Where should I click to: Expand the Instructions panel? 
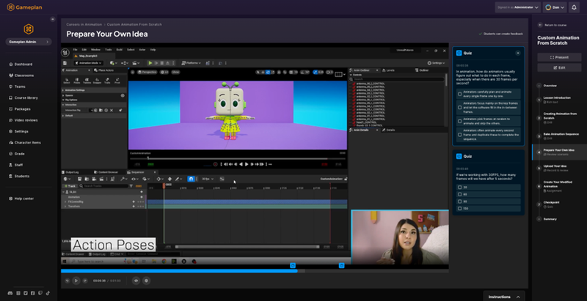coord(504,297)
